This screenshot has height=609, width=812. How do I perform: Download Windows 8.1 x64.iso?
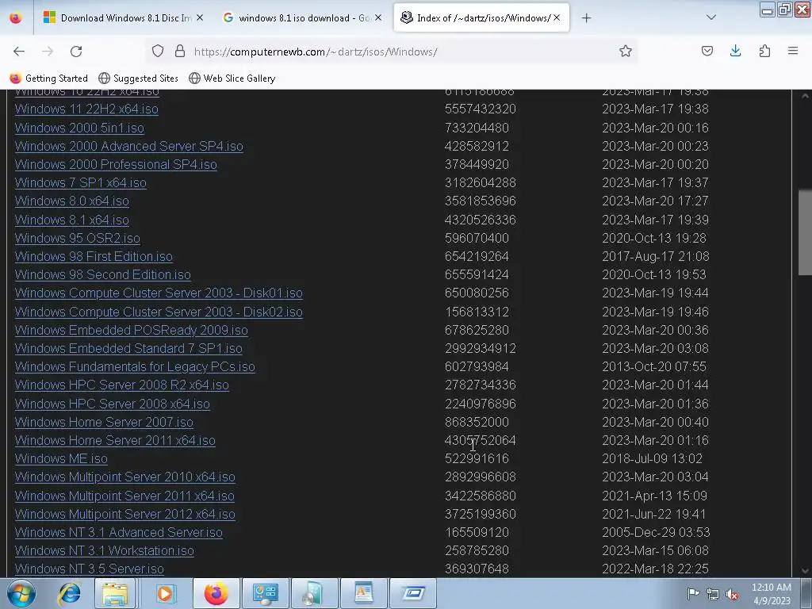point(72,220)
